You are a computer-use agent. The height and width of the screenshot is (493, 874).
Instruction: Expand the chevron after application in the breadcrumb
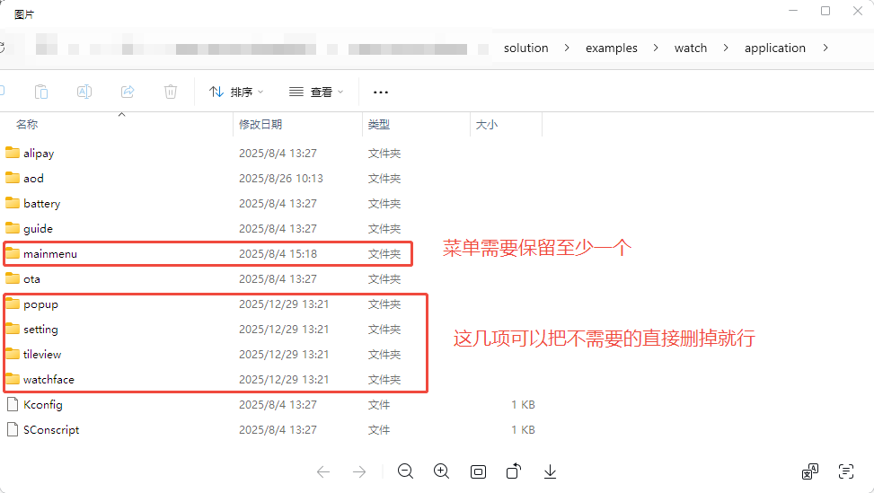pos(825,48)
